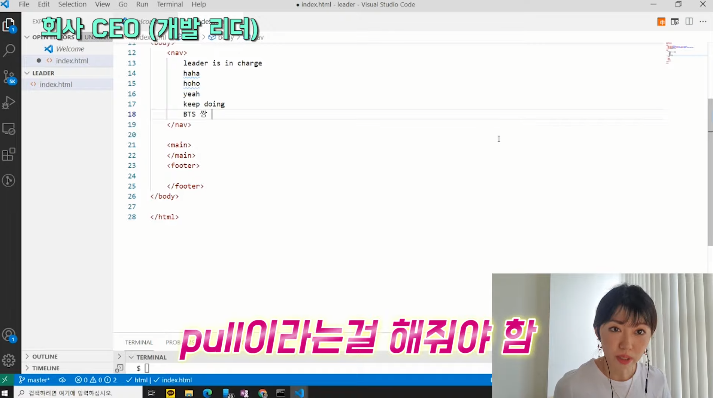713x398 pixels.
Task: Open the Windows Start menu
Action: (x=5, y=393)
